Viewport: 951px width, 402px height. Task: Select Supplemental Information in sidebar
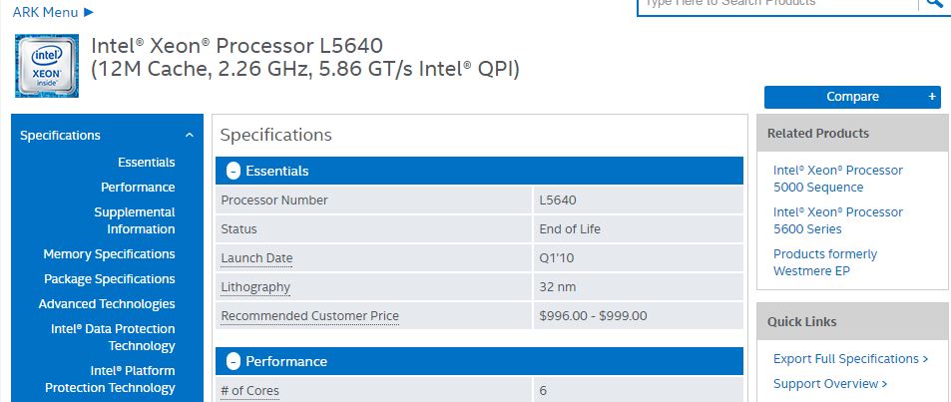tap(134, 220)
